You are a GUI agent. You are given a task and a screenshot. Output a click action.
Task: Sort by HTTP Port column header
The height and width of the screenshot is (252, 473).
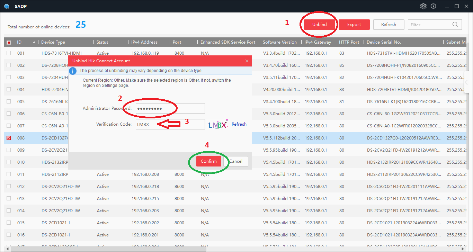[349, 42]
